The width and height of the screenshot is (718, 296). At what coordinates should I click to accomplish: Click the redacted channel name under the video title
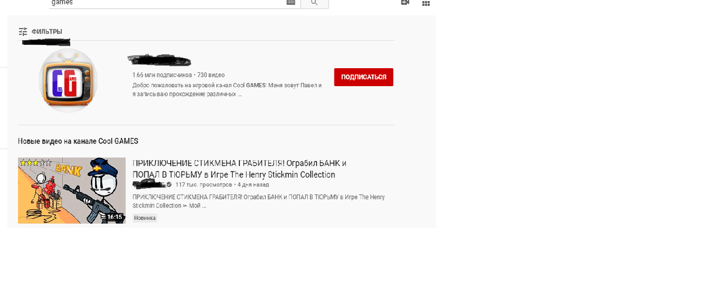point(148,185)
